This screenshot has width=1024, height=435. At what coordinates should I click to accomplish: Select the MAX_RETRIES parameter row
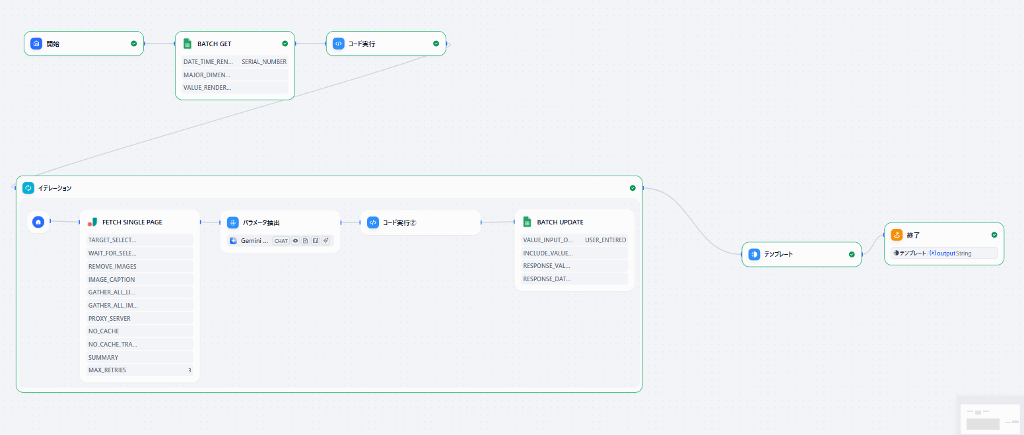(x=139, y=370)
